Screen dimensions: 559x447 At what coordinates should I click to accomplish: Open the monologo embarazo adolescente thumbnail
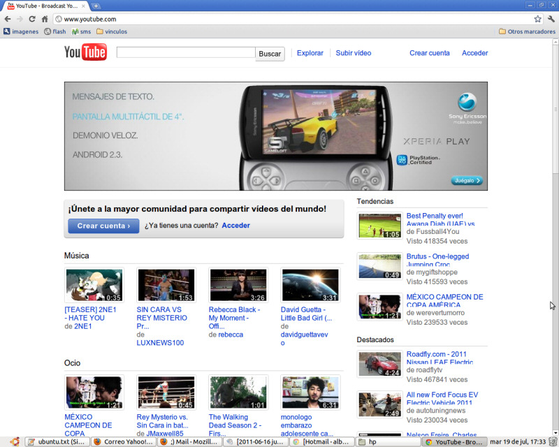310,393
